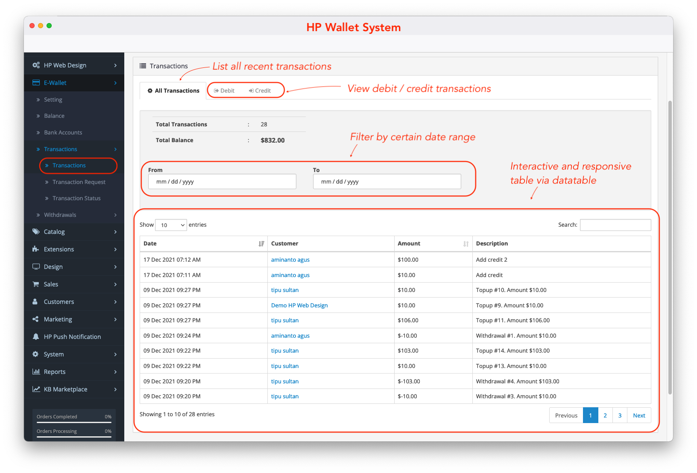Open the Setting item under E-Wallet
This screenshot has width=697, height=473.
53,100
